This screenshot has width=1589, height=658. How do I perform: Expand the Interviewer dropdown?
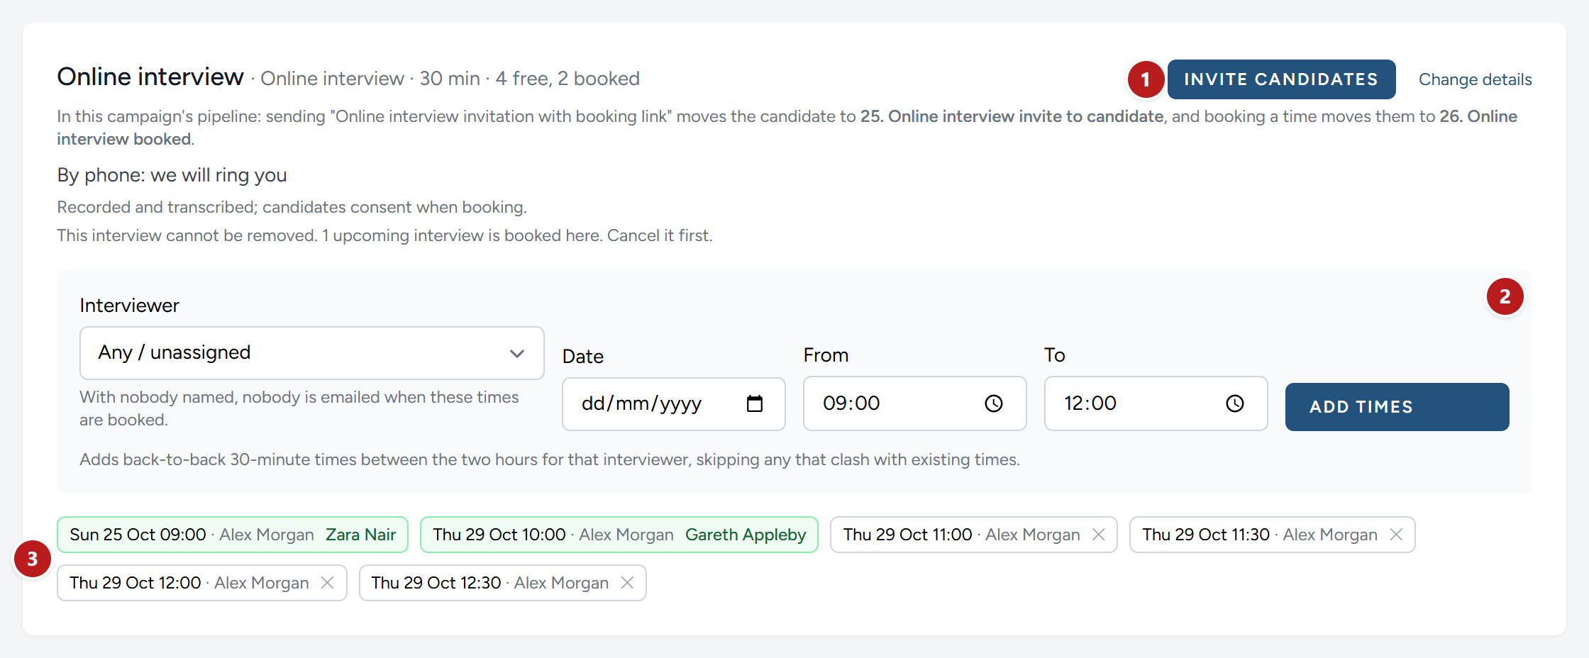click(x=311, y=353)
